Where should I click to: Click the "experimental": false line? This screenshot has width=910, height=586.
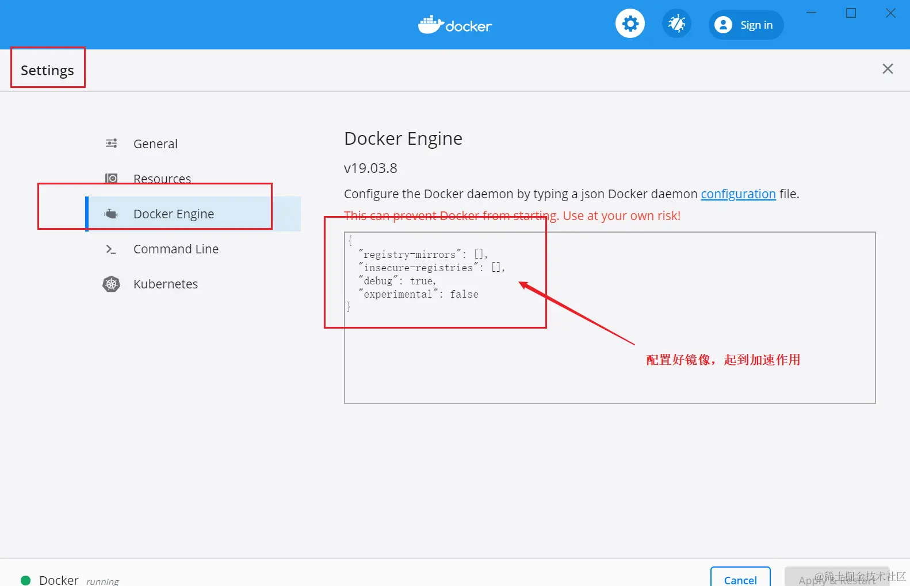(x=418, y=294)
